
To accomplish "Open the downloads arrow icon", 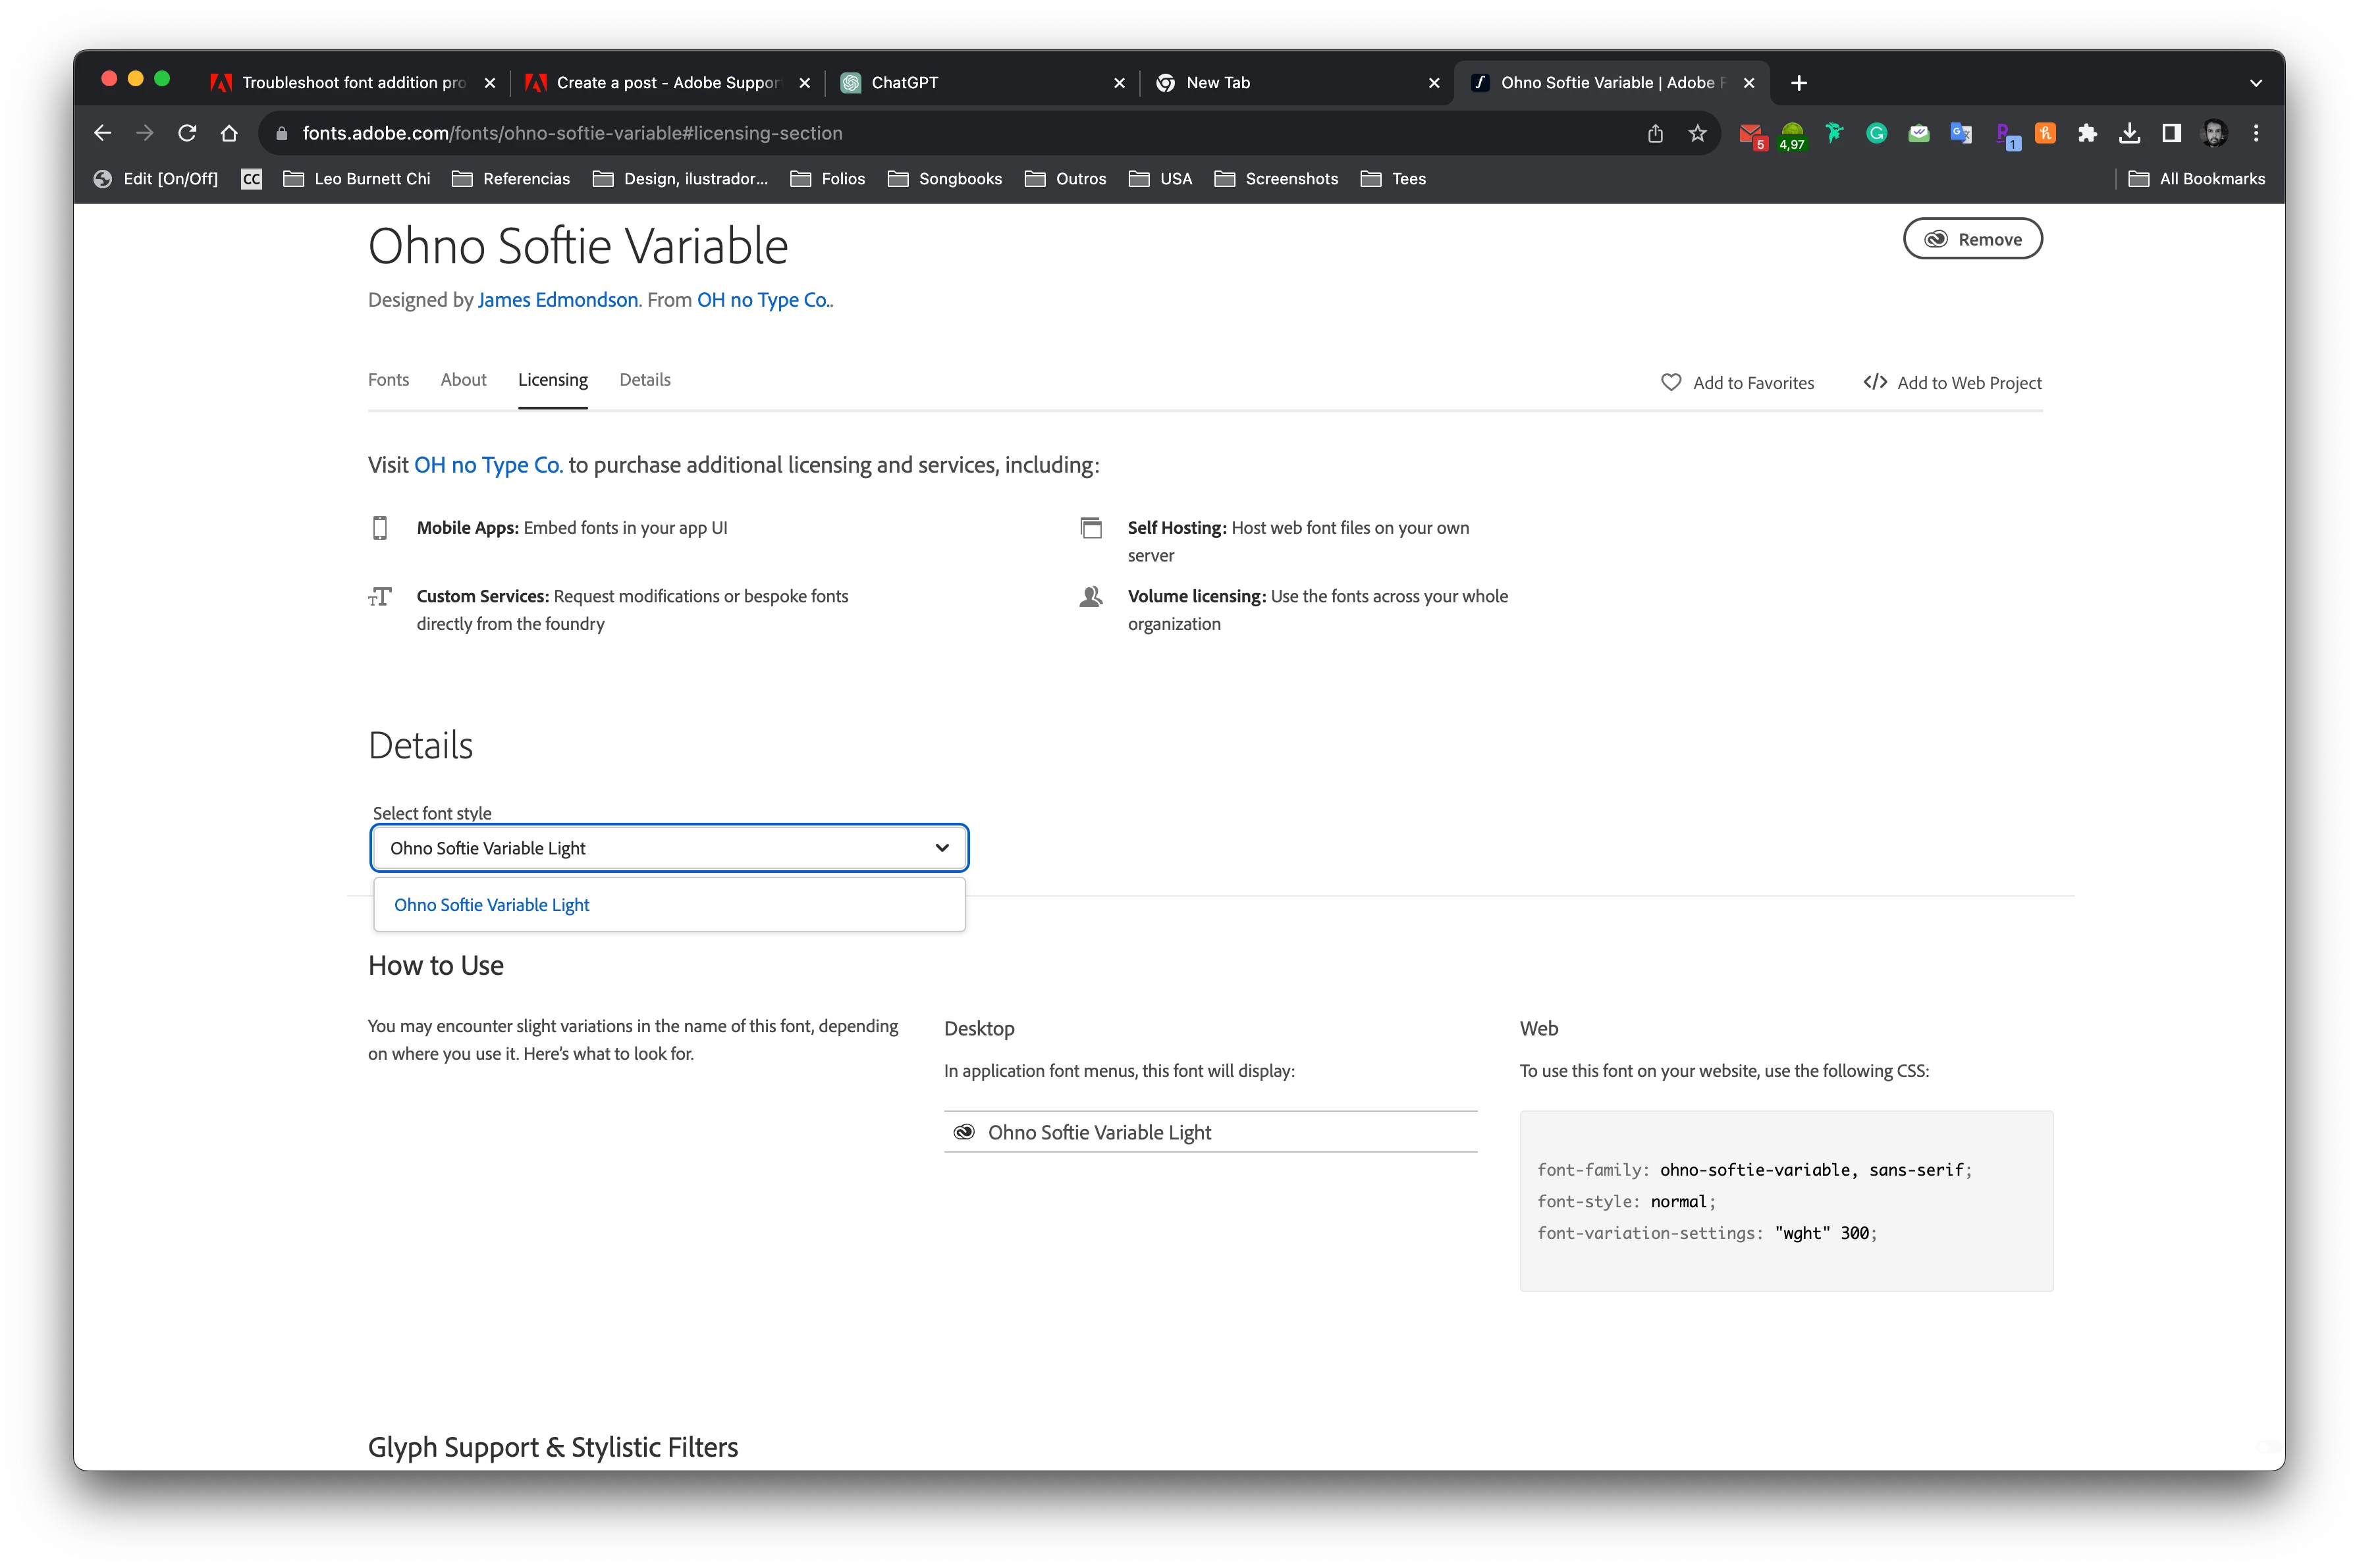I will coord(2130,133).
